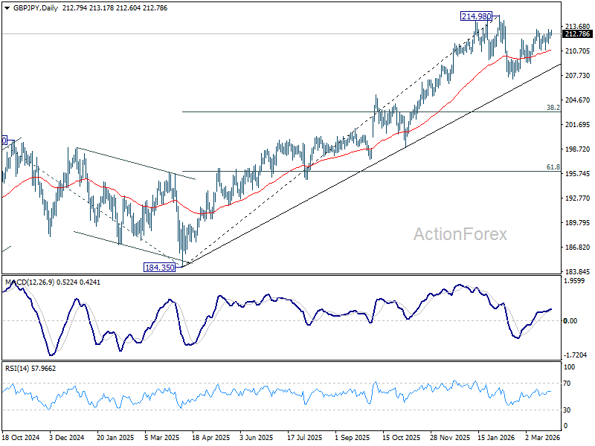This screenshot has width=595, height=446.
Task: Click the 3 Dec 2024 date marker
Action: pos(67,437)
